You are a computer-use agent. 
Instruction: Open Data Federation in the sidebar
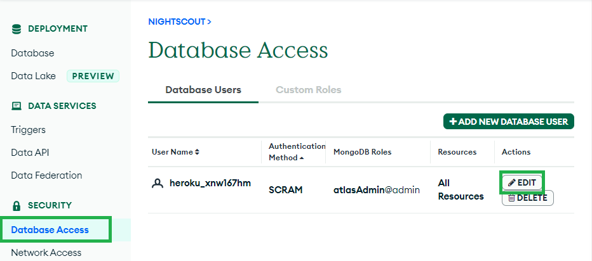(46, 175)
